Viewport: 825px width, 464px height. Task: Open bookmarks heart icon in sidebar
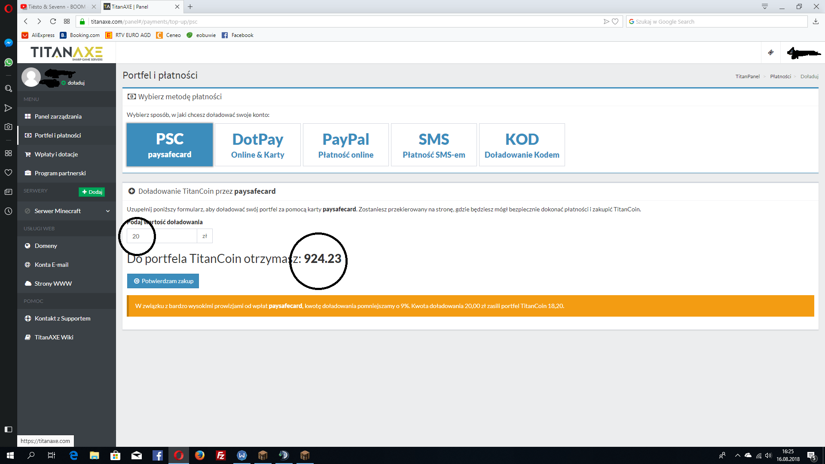pos(8,172)
